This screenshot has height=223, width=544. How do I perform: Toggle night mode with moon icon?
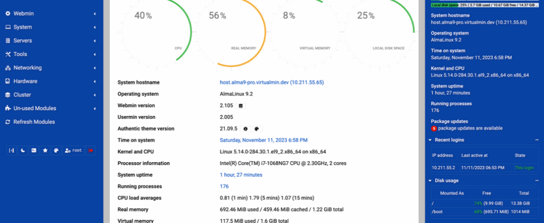click(x=23, y=150)
